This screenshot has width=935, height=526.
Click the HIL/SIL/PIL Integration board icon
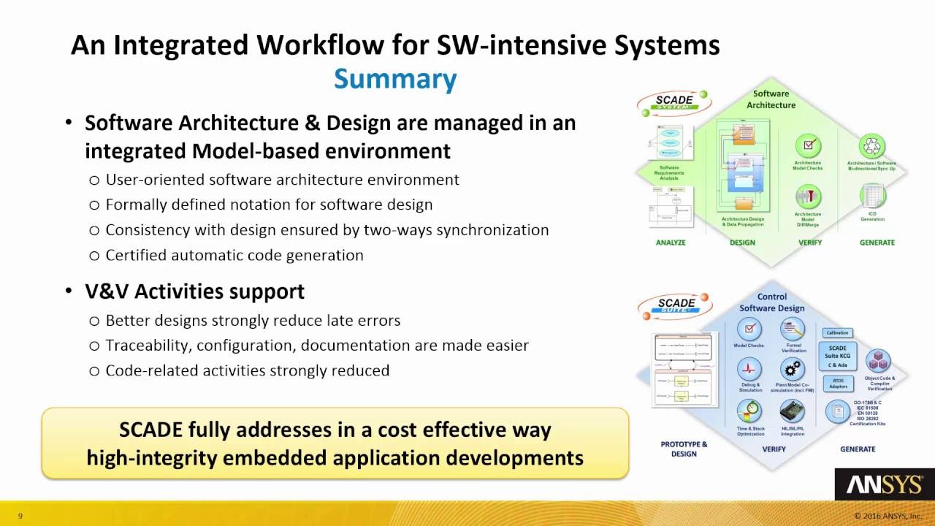pos(793,411)
